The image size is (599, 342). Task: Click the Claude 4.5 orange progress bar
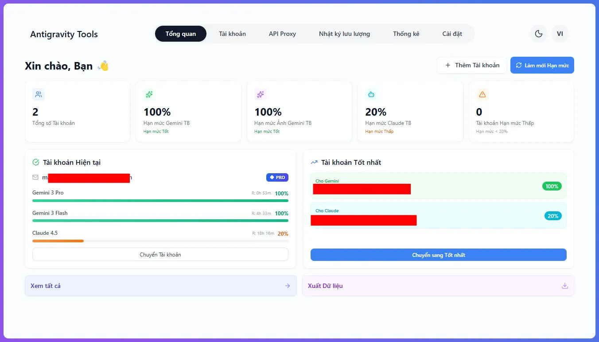pyautogui.click(x=58, y=241)
